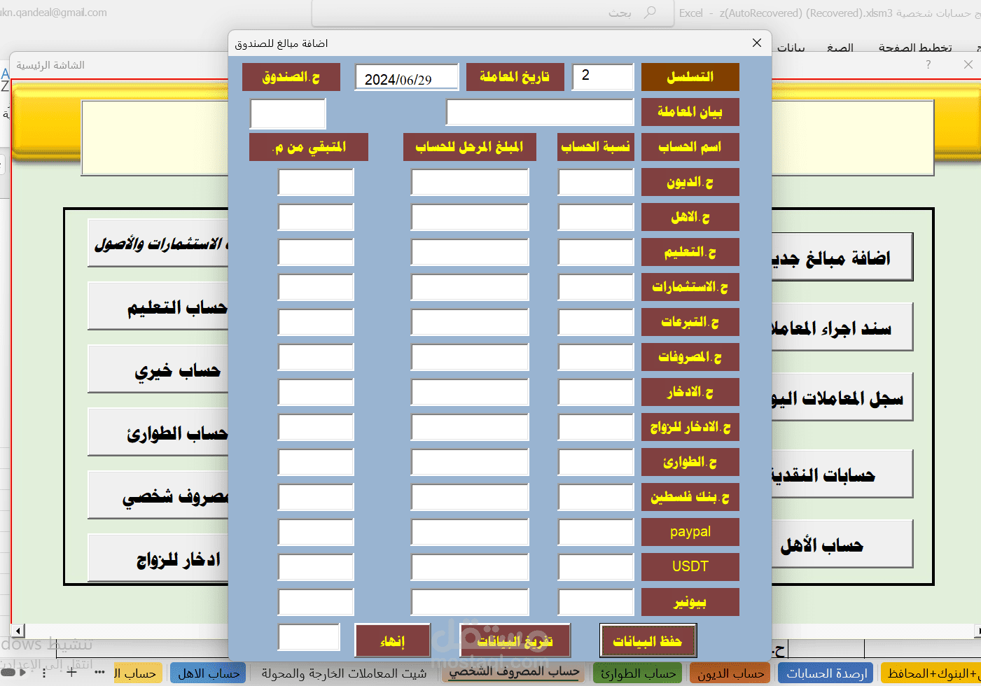Click the بيان المعاملة description input field
This screenshot has width=981, height=686.
point(540,112)
